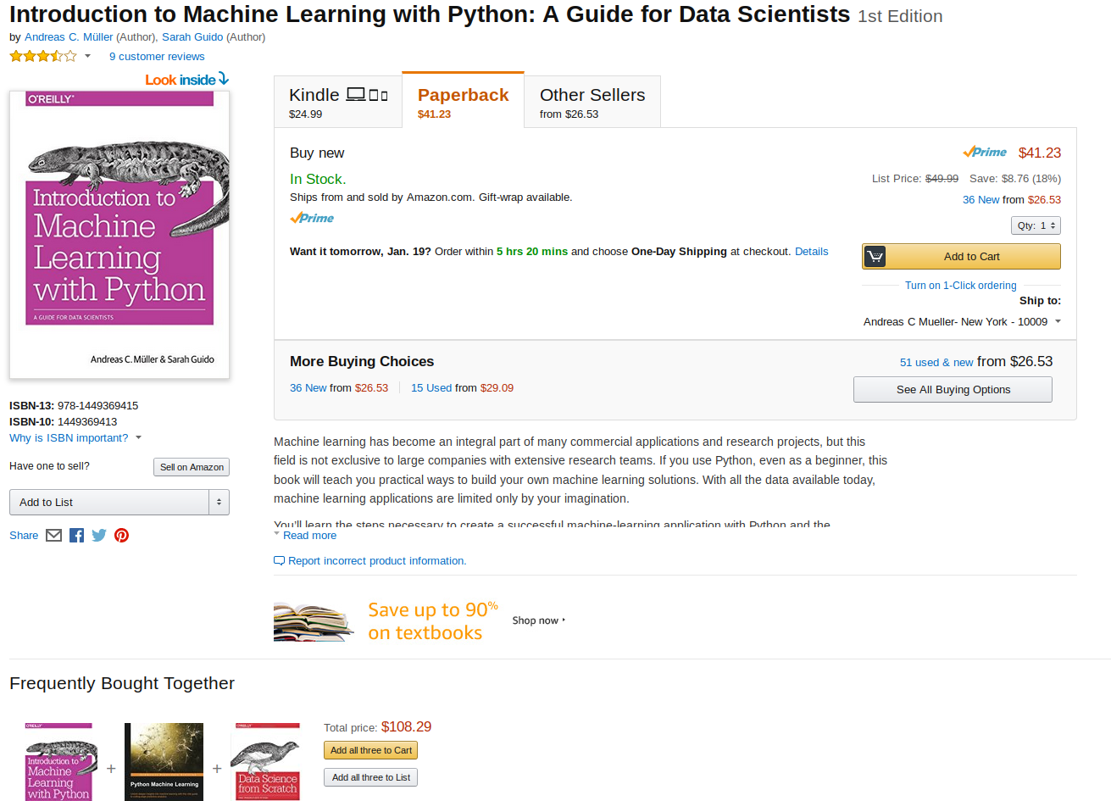Open the star rating dropdown
Viewport: 1111px width, 801px height.
[87, 55]
